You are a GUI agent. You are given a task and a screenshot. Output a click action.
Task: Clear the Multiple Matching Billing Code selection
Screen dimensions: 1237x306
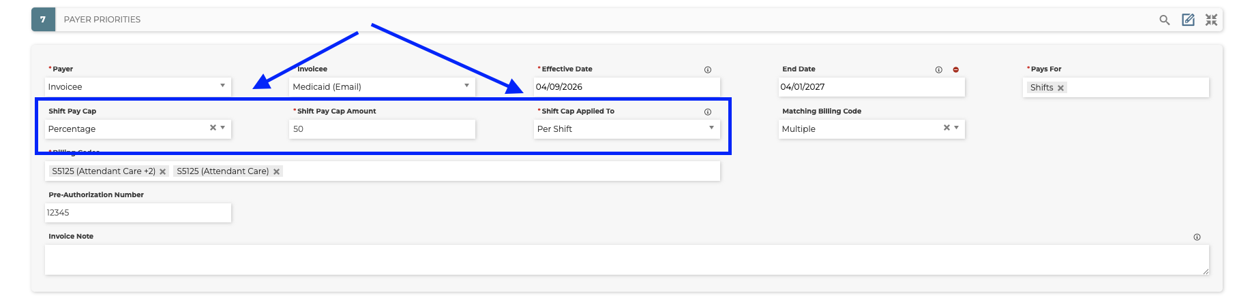click(947, 128)
